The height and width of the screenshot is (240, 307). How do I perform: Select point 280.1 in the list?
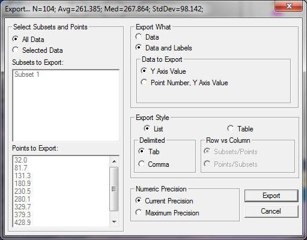pyautogui.click(x=62, y=199)
